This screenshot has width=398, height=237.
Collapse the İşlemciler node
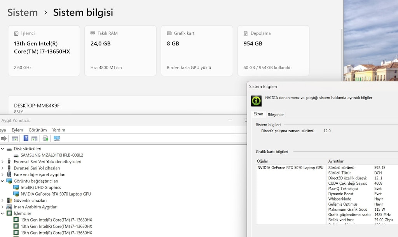pos(3,213)
